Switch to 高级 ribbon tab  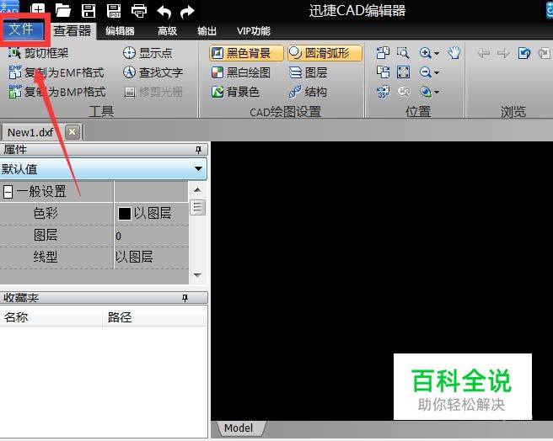tap(167, 31)
